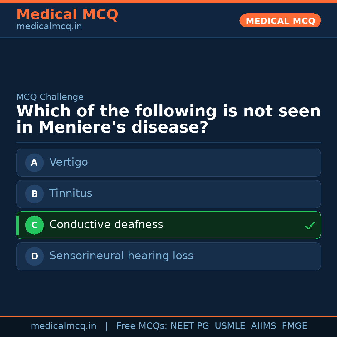Open the medicalmcq.in link in the header
This screenshot has height=337, width=337.
pos(49,27)
